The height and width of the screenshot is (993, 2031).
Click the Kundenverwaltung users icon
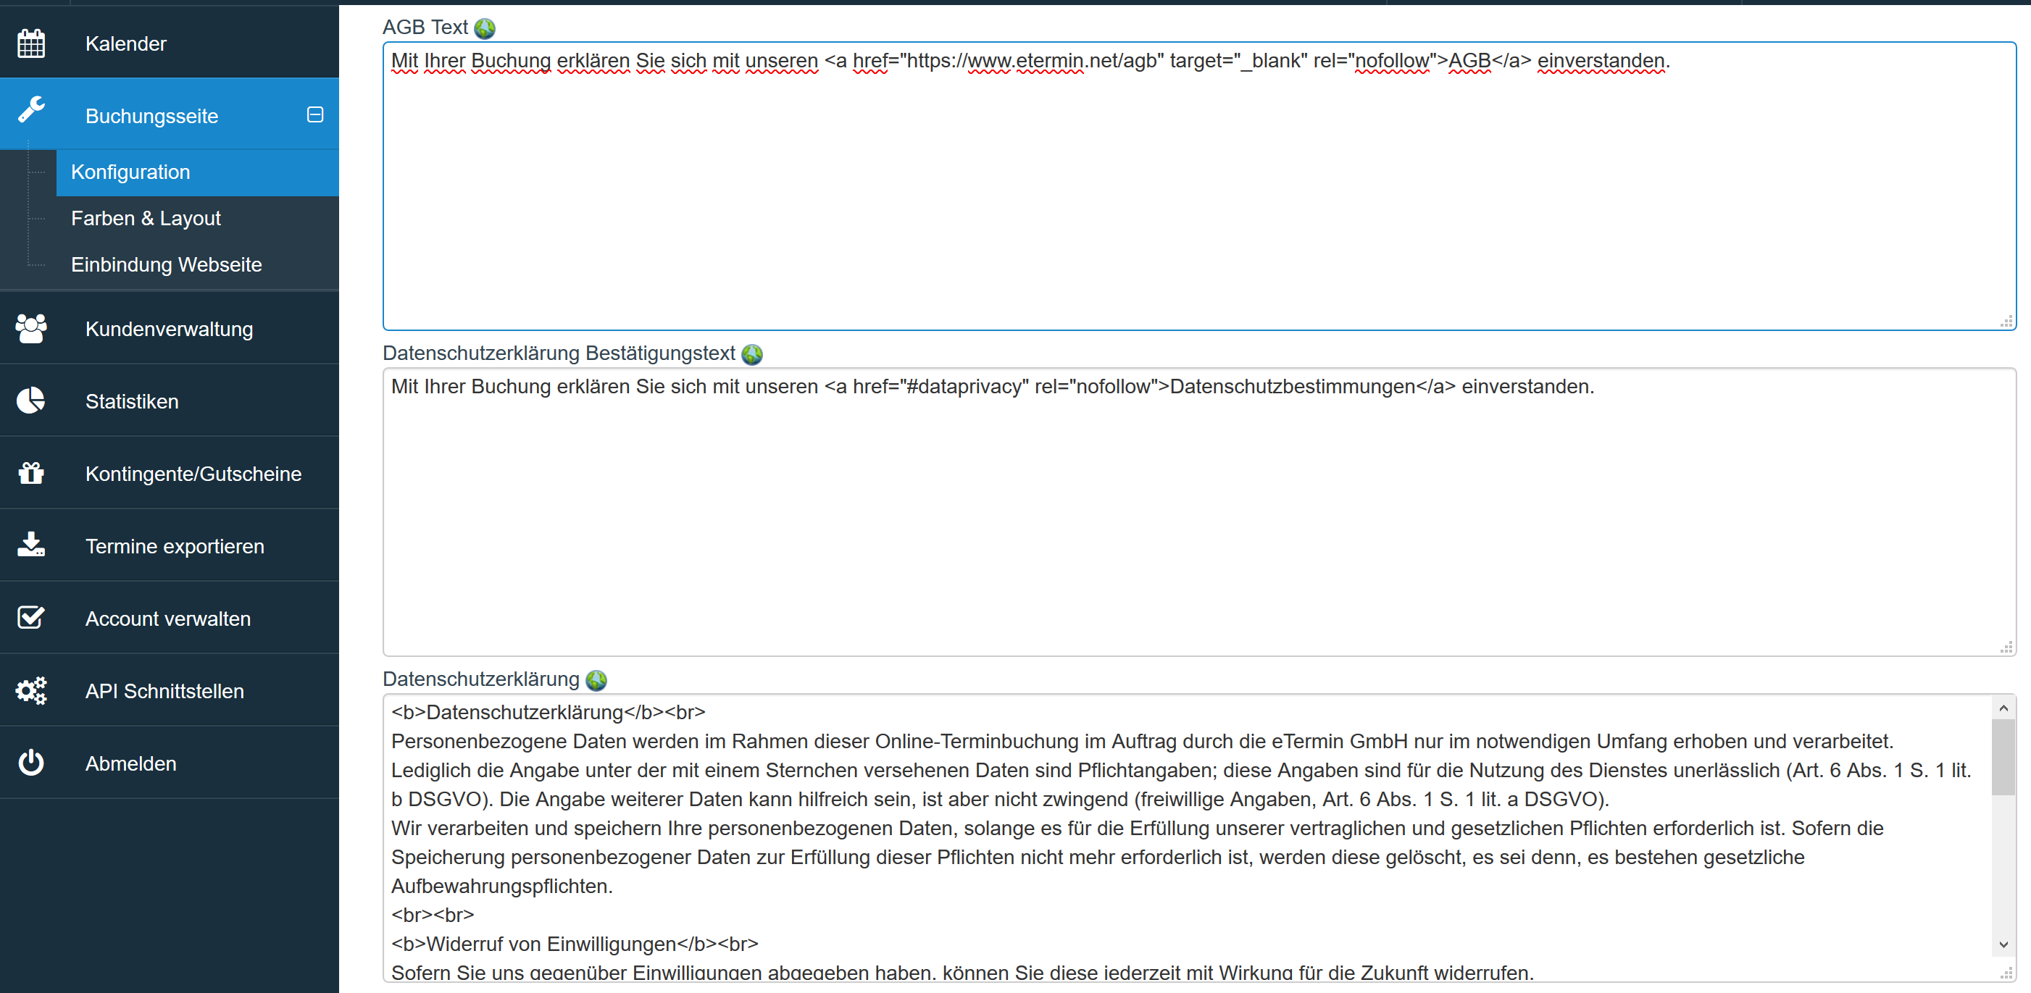tap(30, 329)
